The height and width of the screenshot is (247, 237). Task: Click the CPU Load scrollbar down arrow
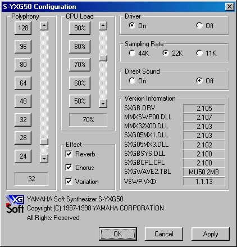click(x=103, y=104)
